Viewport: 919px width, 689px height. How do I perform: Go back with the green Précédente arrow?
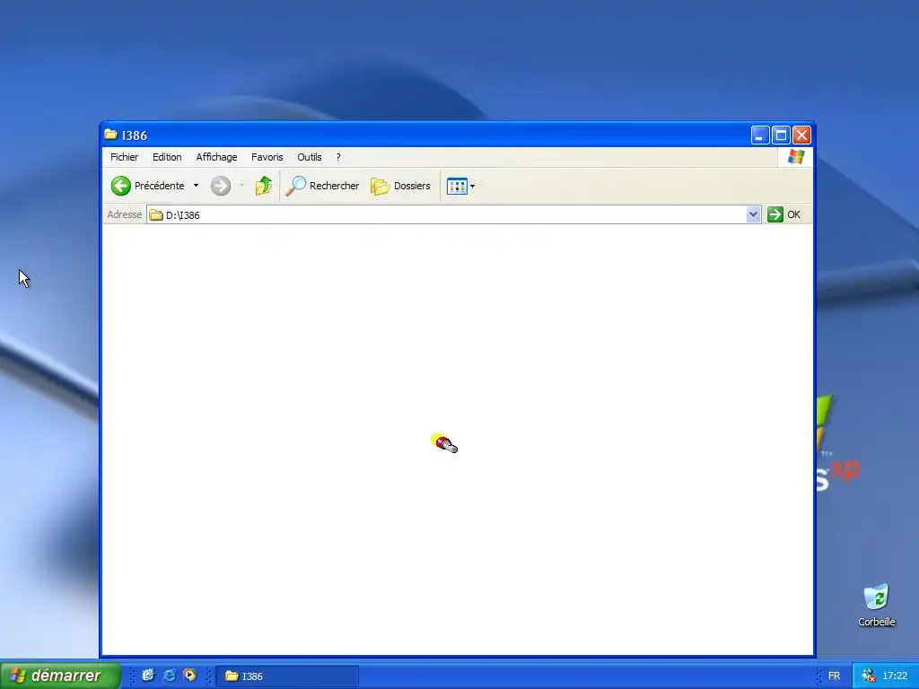[148, 186]
